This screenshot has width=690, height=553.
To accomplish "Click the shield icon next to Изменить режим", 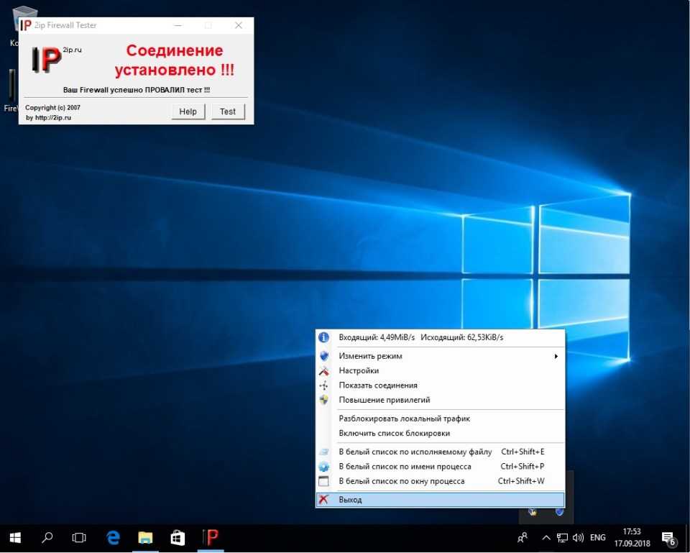I will point(323,356).
